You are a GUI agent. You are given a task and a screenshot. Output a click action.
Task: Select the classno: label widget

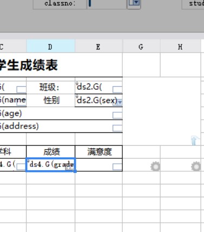click(x=60, y=4)
